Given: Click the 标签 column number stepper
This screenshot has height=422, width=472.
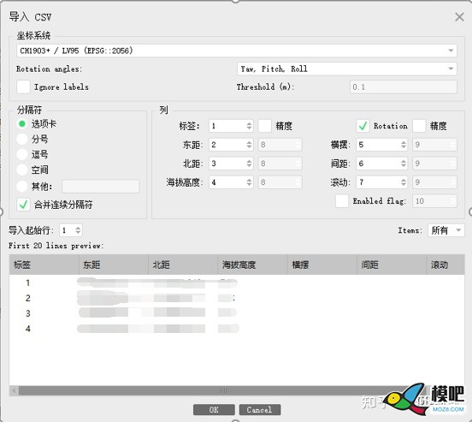Looking at the screenshot, I should point(231,126).
